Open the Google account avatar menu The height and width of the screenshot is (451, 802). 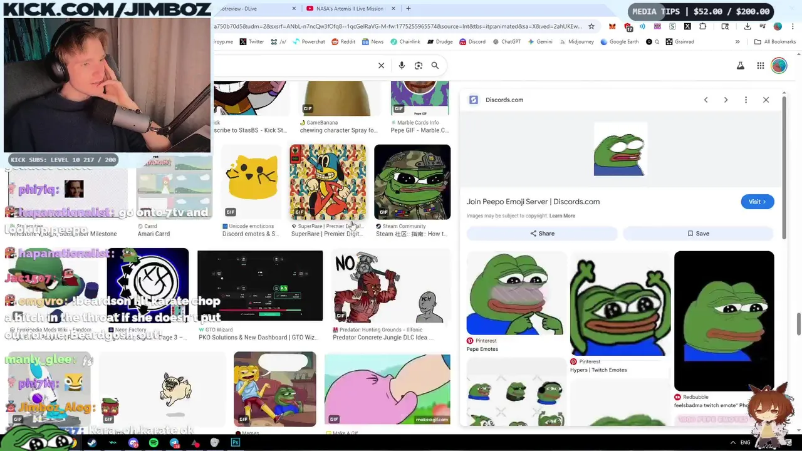[x=779, y=66]
